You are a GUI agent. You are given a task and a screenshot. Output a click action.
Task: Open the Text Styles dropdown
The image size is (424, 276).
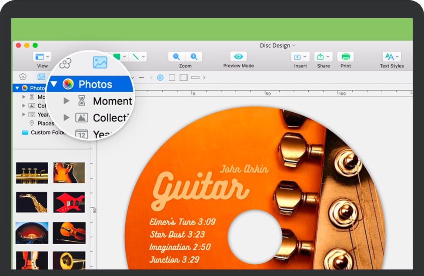point(391,57)
